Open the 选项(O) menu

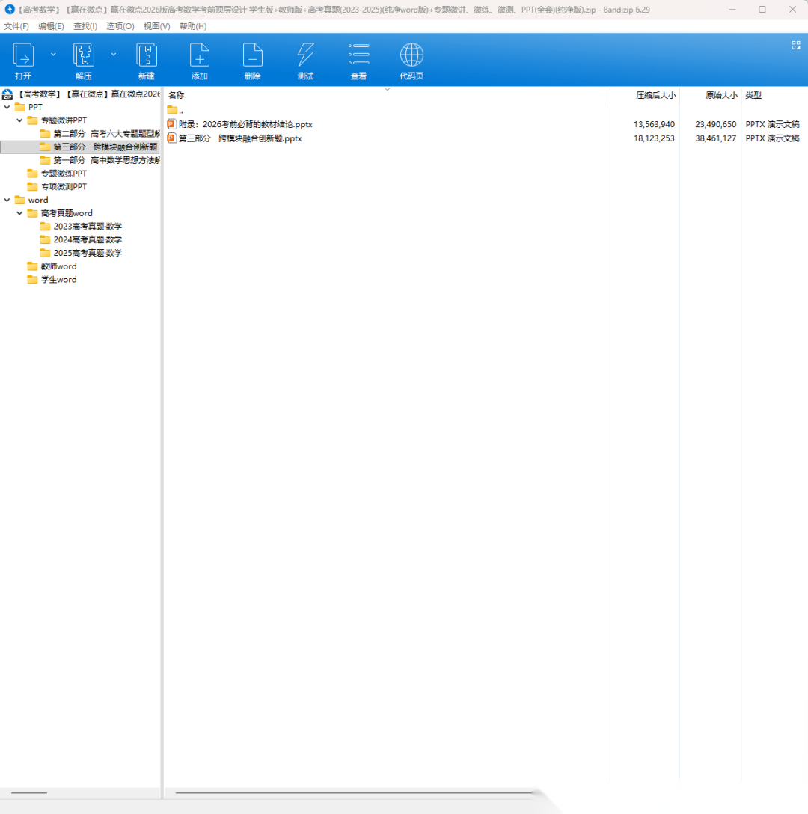[120, 26]
